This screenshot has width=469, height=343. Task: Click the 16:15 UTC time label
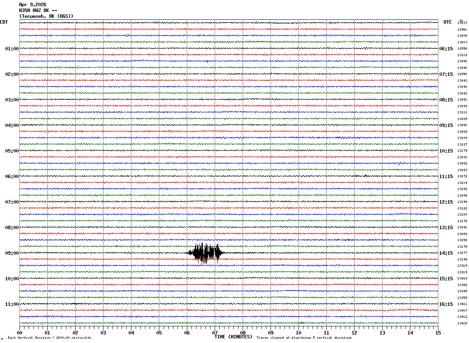point(446,304)
